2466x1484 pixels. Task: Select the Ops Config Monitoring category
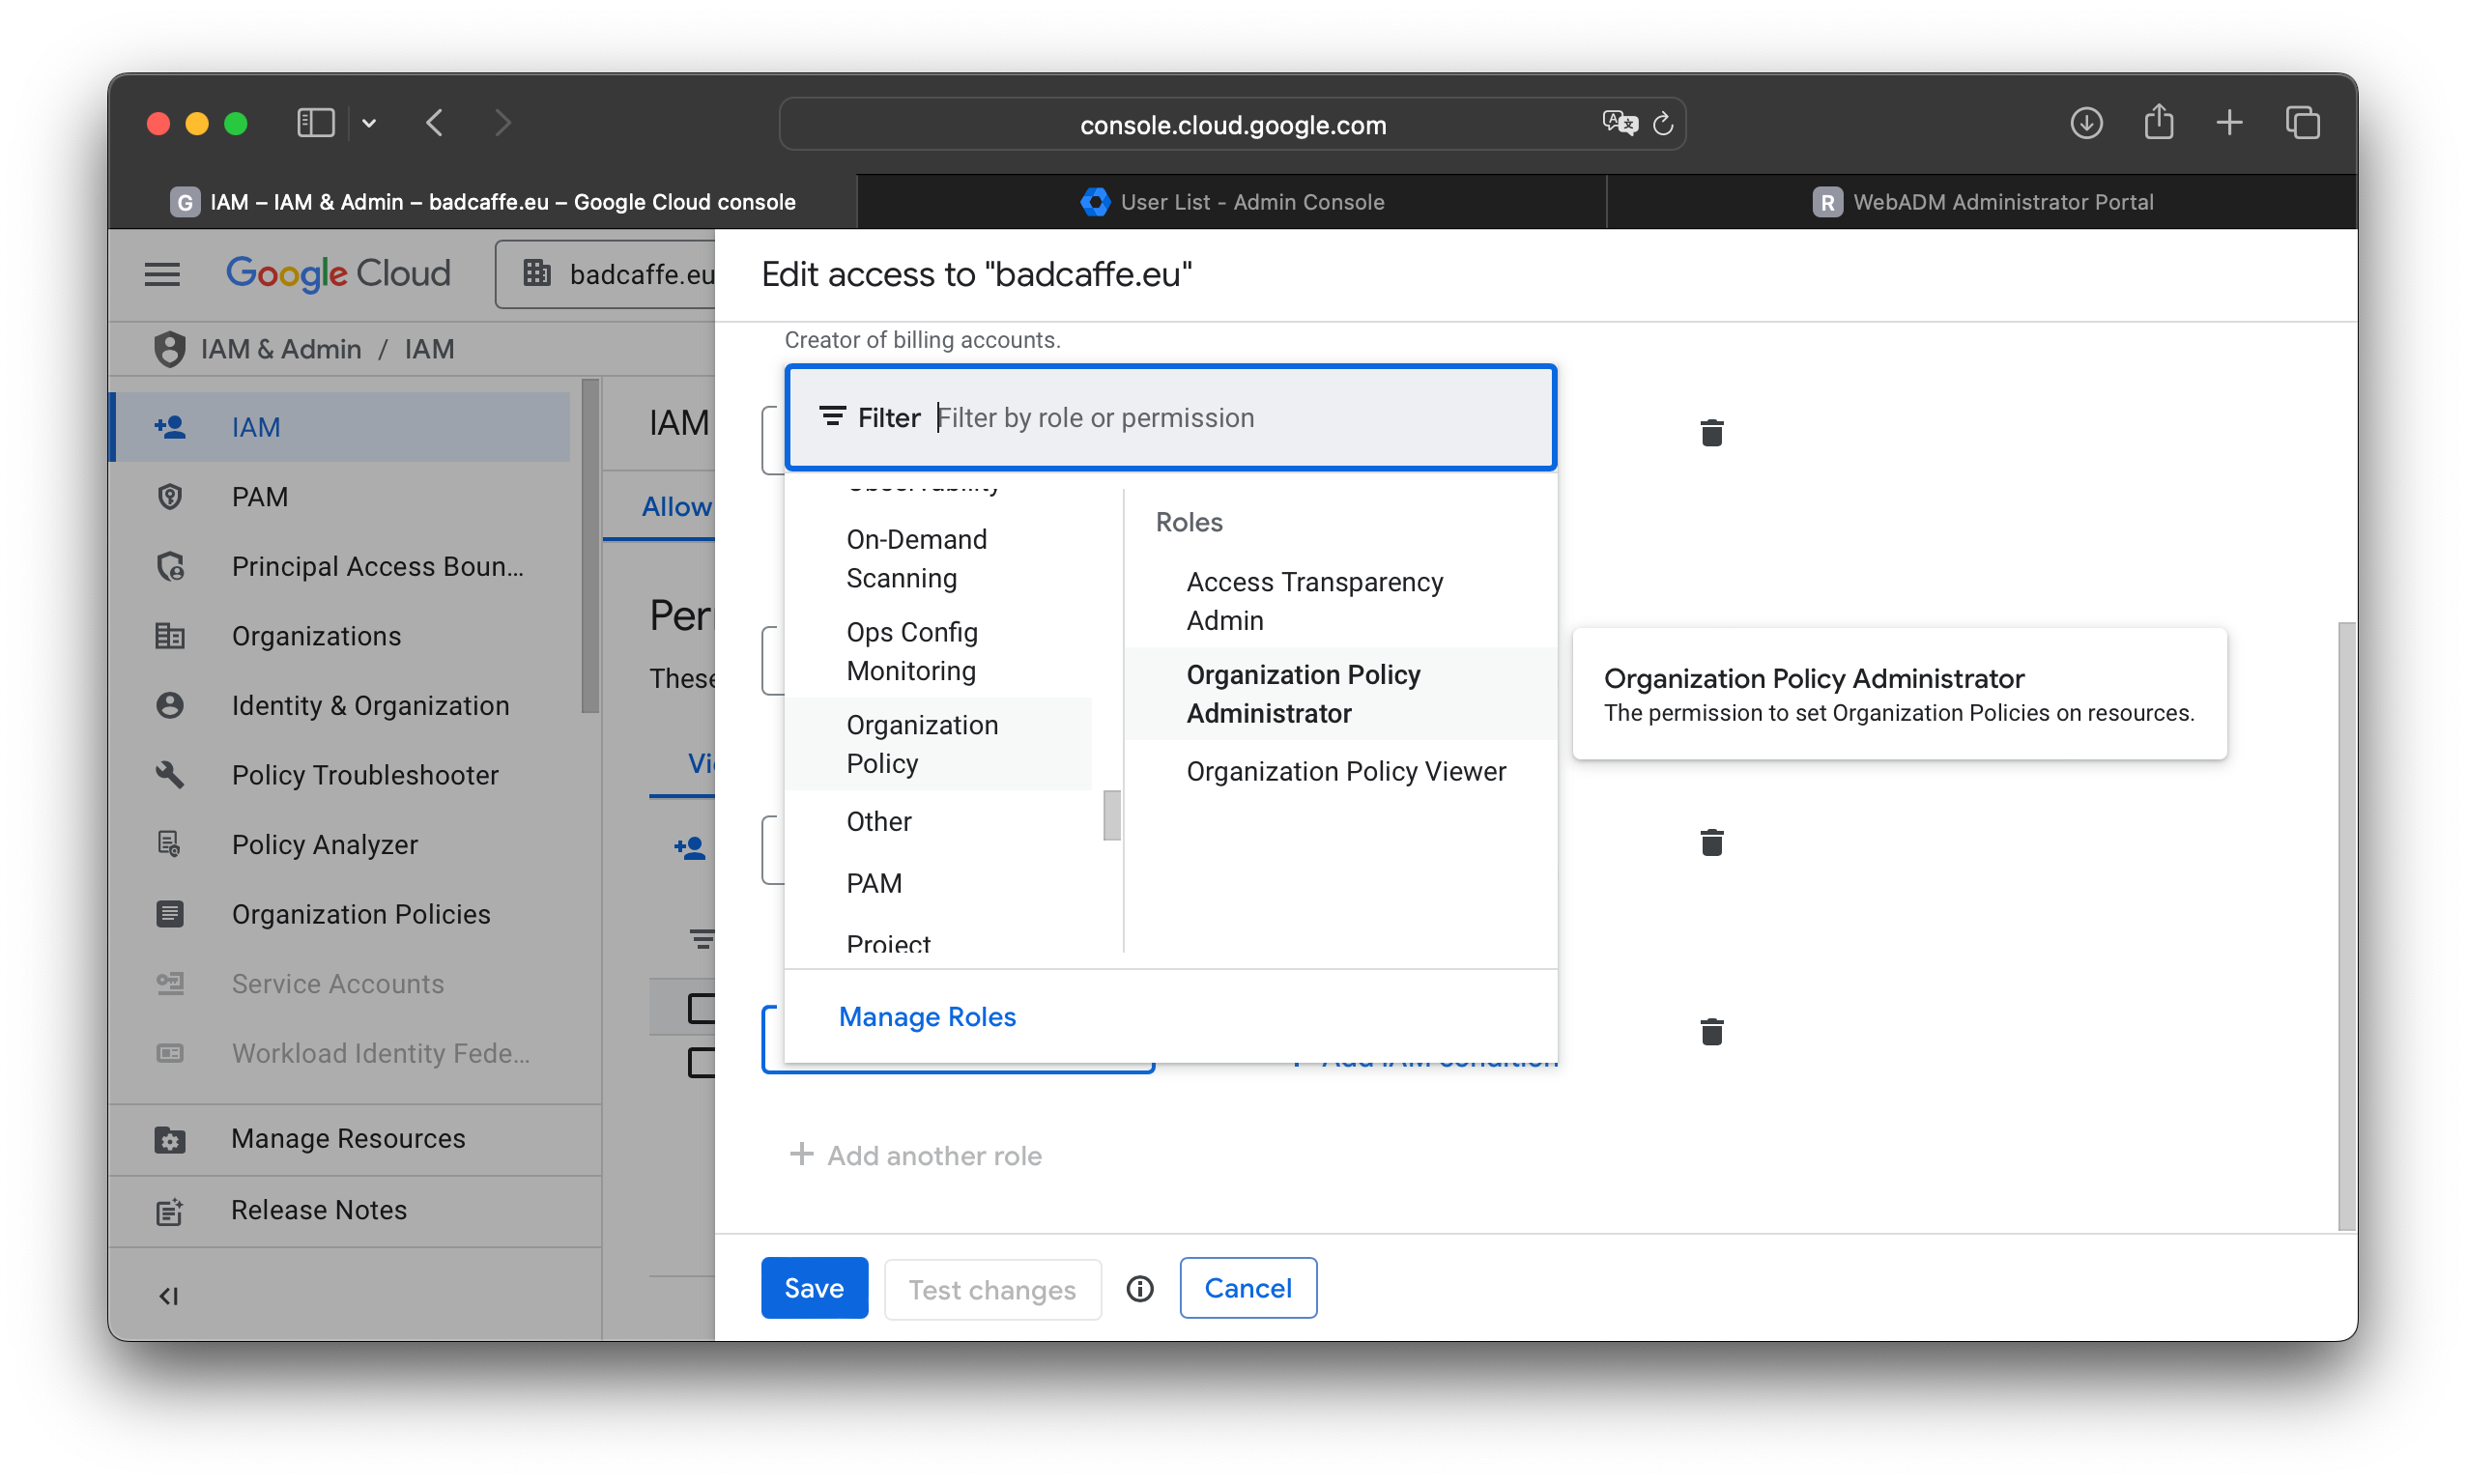(938, 651)
